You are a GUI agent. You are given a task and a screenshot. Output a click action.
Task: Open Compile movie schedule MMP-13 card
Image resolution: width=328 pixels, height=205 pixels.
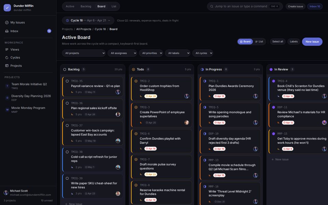click(x=230, y=168)
